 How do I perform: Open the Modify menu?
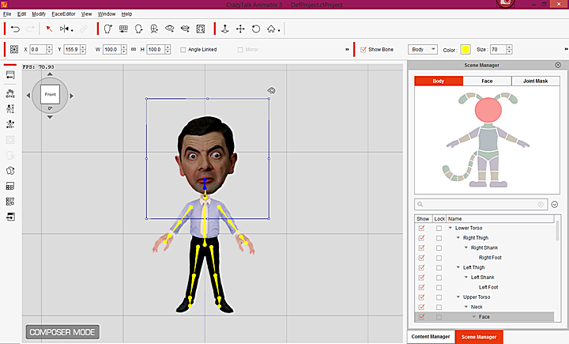[x=39, y=13]
